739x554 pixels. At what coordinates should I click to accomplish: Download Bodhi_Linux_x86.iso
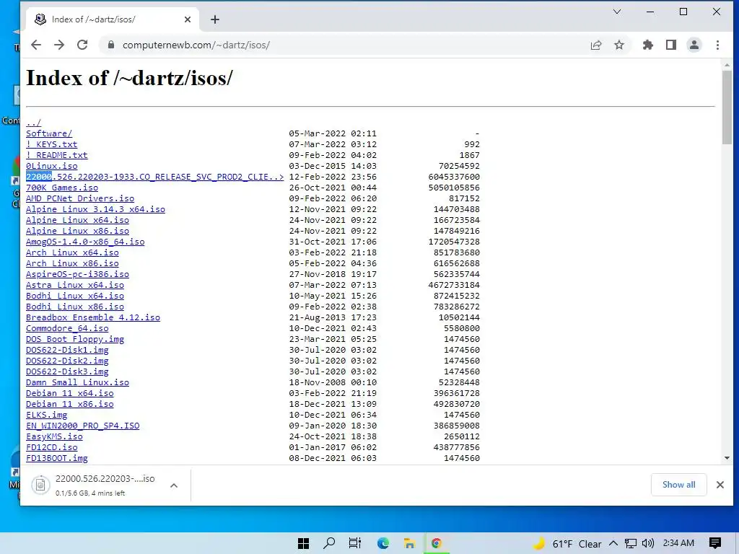tap(75, 307)
